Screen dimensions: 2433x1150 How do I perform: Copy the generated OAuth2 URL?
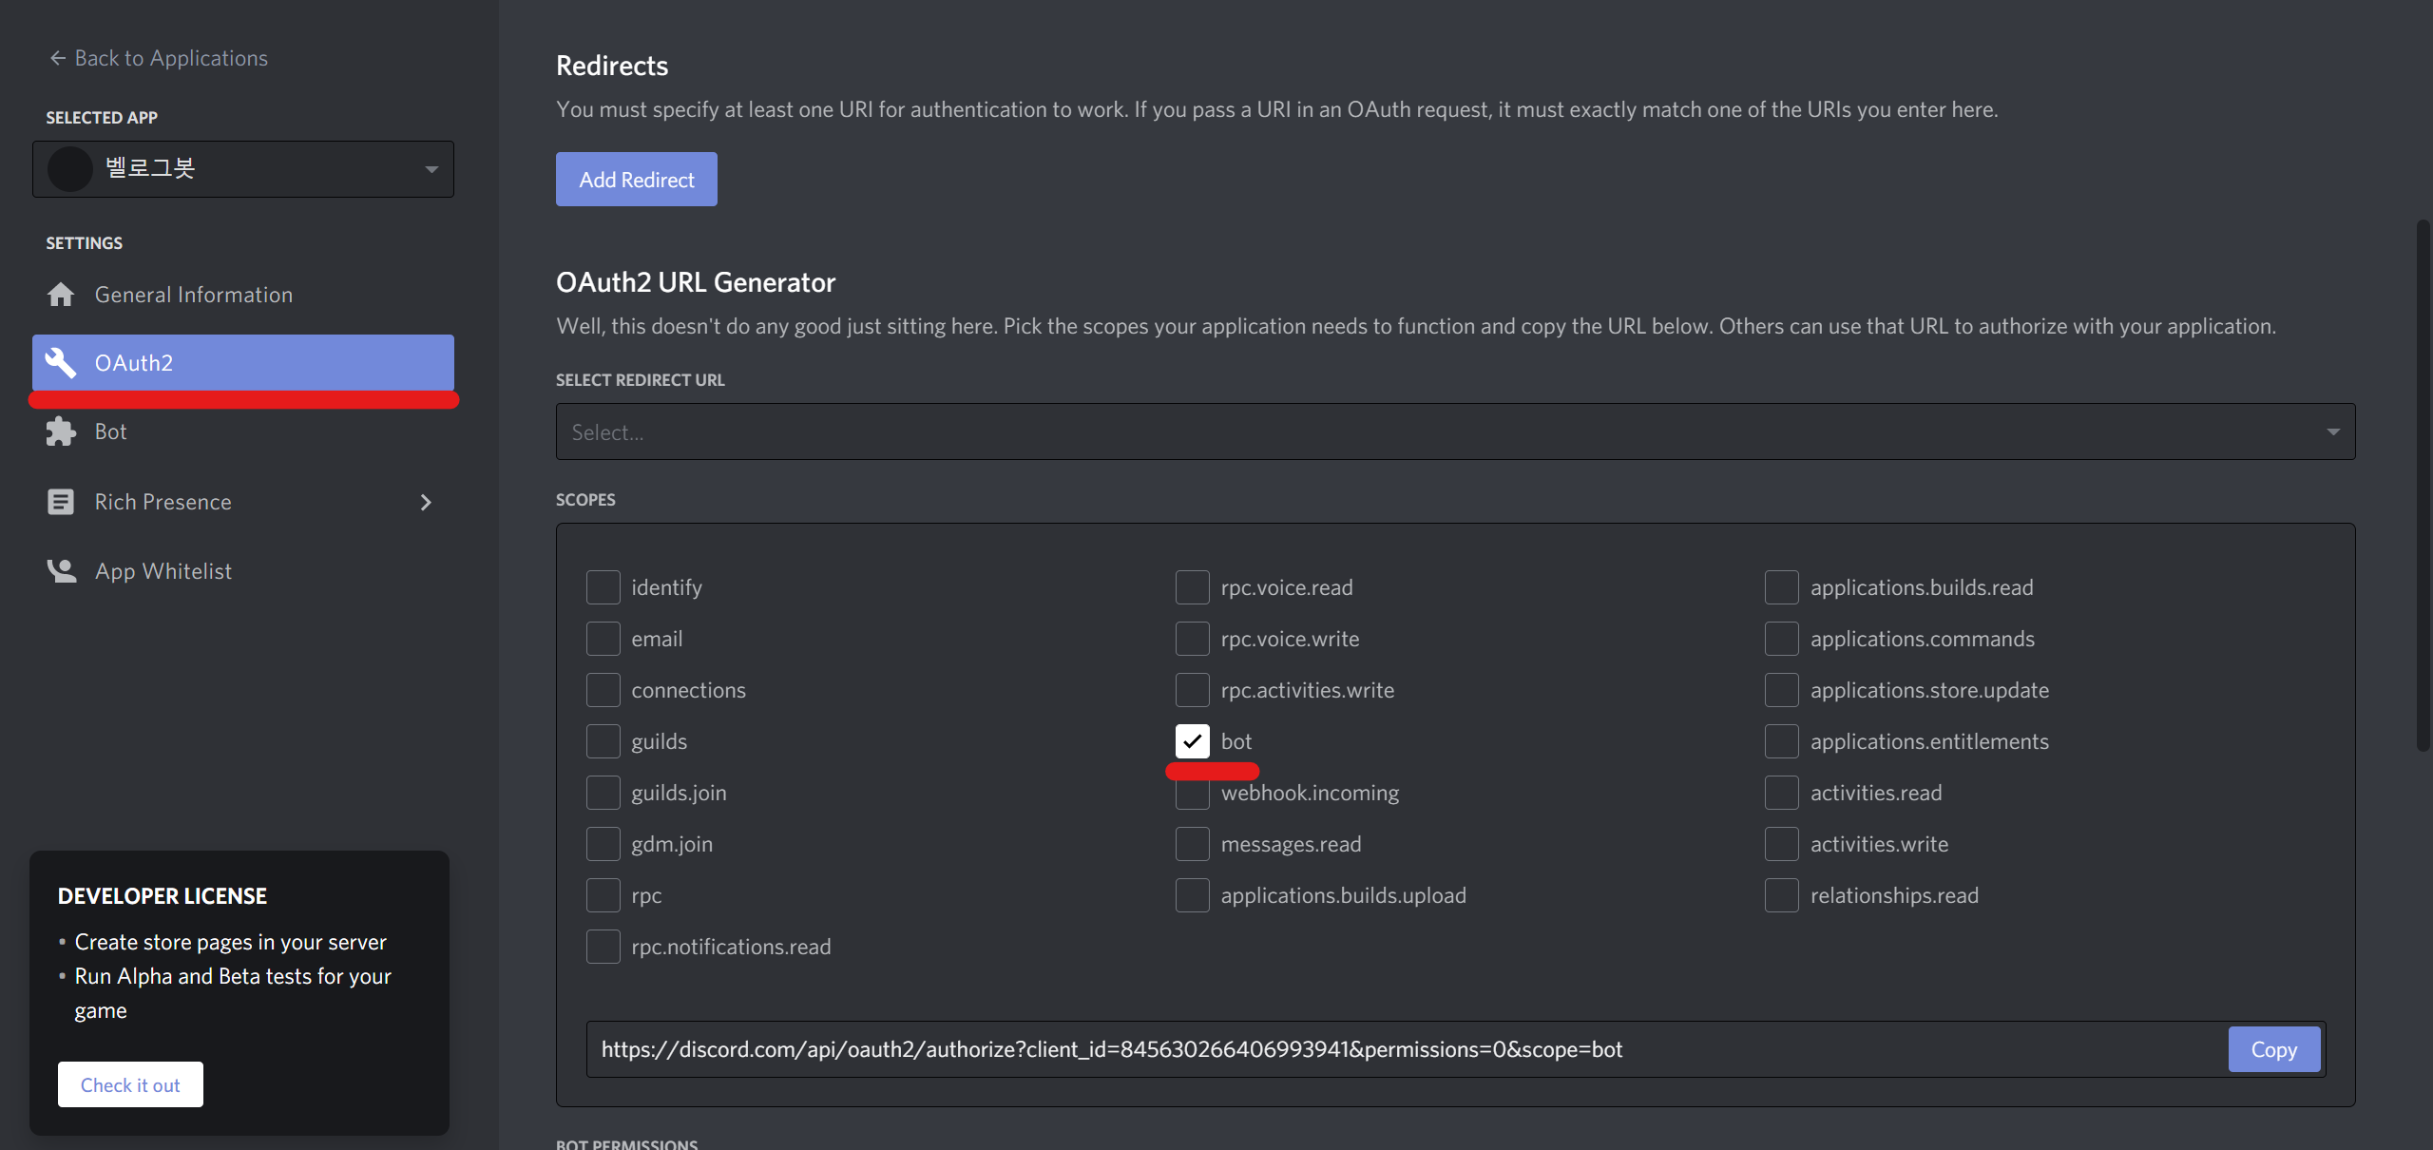[2273, 1048]
